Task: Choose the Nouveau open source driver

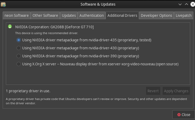Action: [x=98, y=64]
